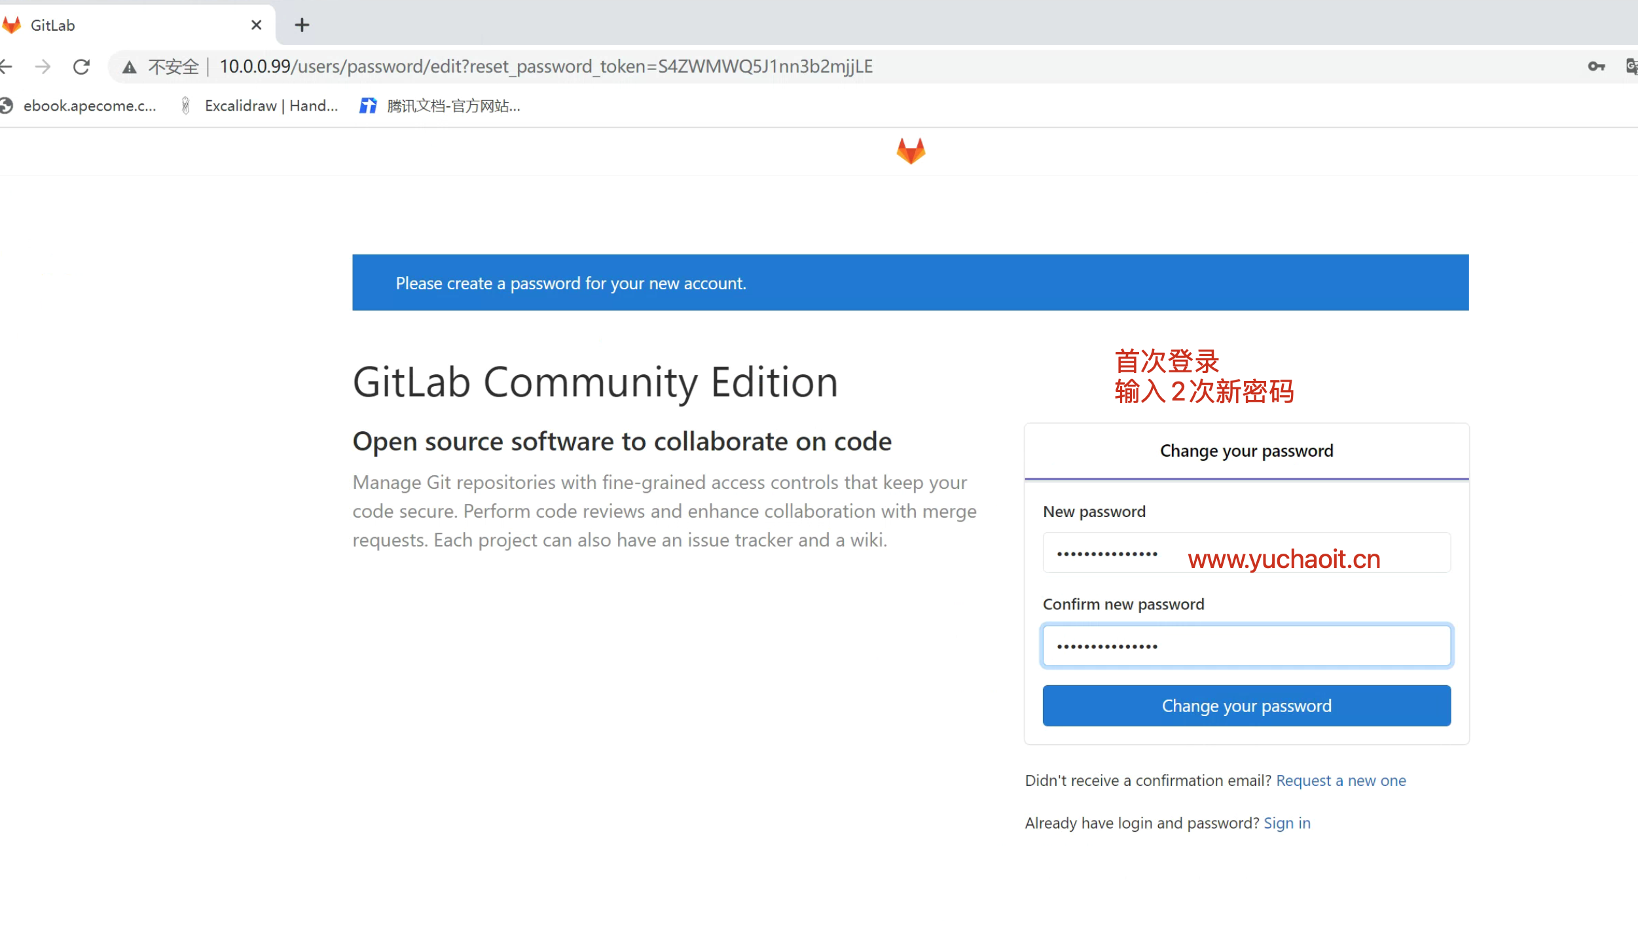Open the saved passwords key icon
This screenshot has width=1638, height=928.
coord(1595,67)
